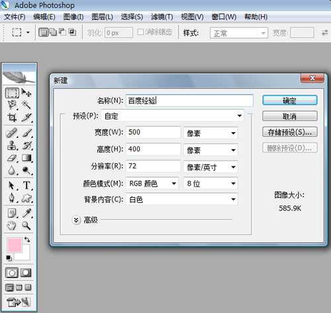Click swap width and height icon in options bar
Viewport: 331px width, 313px height.
click(324, 33)
